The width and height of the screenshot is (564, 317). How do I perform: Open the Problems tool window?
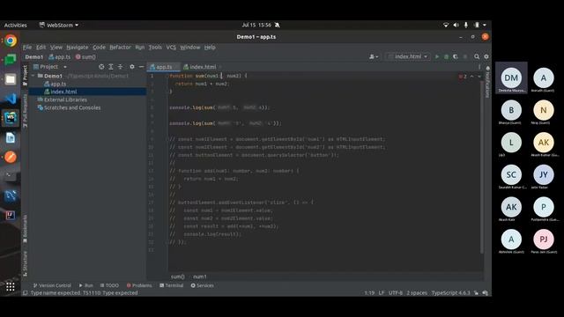(139, 285)
